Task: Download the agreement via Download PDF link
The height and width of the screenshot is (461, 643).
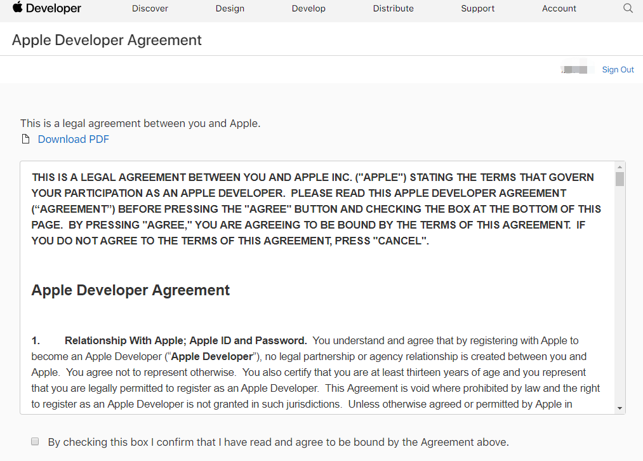Action: pyautogui.click(x=74, y=139)
